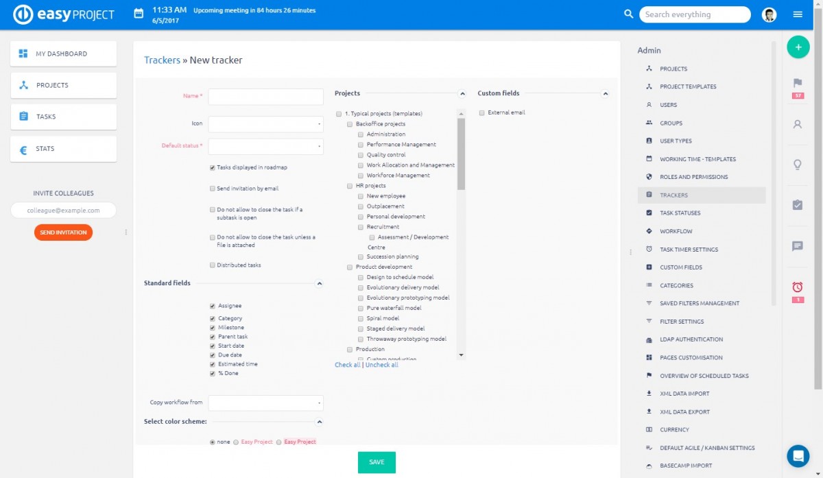Uncheck Tasks displayed in roadmap
The width and height of the screenshot is (823, 478).
pos(212,167)
